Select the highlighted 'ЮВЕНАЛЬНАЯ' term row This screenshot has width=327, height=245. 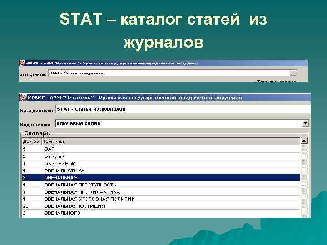pyautogui.click(x=161, y=178)
